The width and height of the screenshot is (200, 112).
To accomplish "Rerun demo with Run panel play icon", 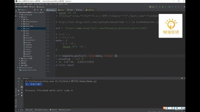I will (18, 81).
